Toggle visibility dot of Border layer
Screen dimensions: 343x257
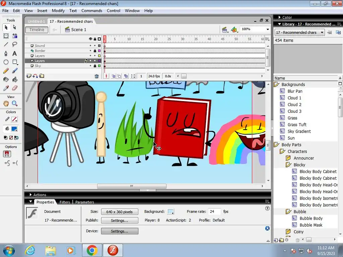coord(90,51)
